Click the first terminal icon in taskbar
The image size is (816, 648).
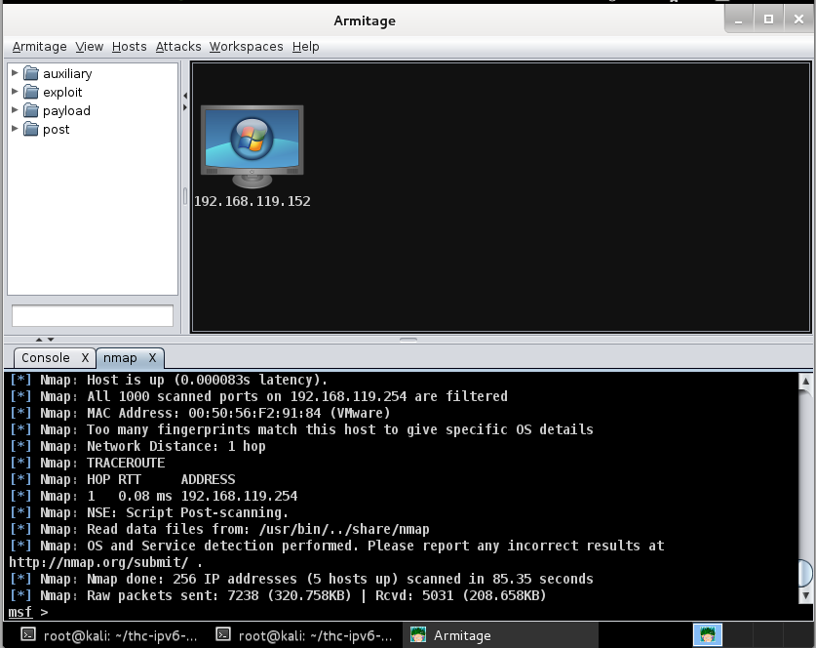[28, 634]
